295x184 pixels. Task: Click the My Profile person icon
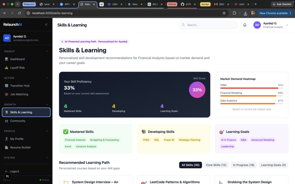tap(6, 139)
